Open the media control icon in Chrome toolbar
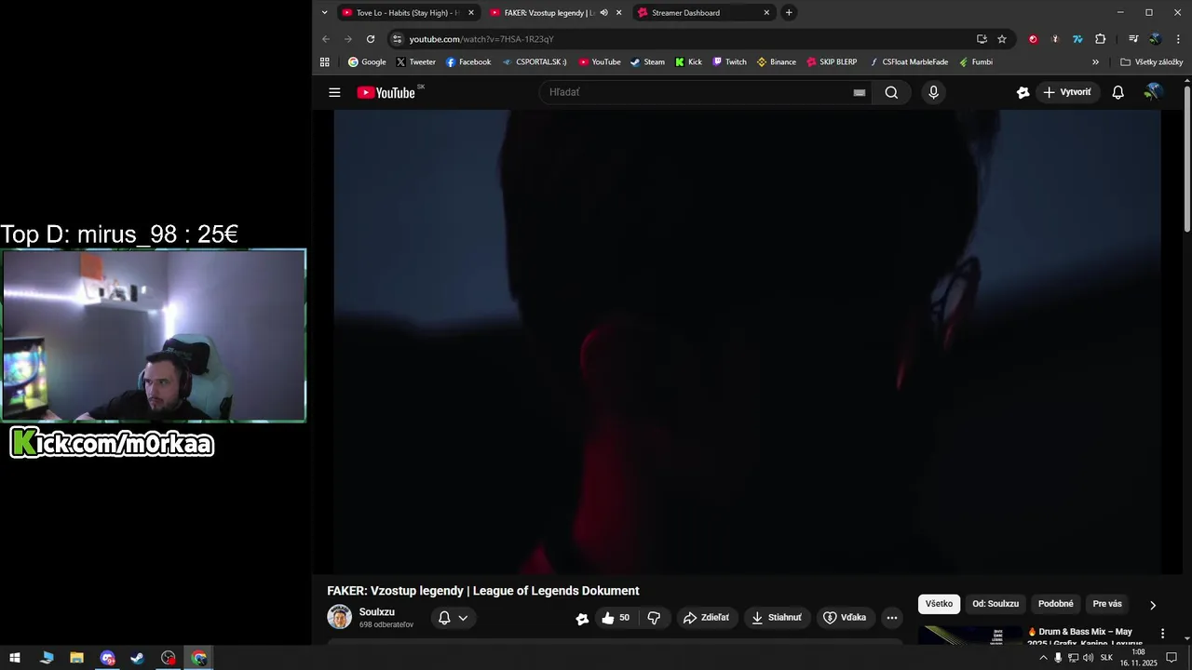 click(1132, 39)
